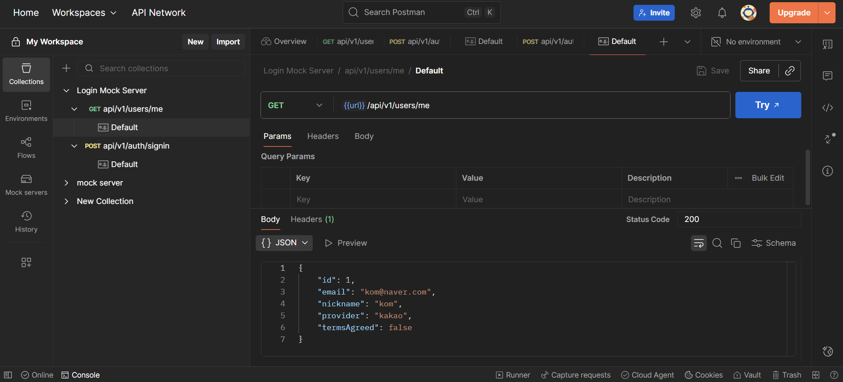This screenshot has width=843, height=382.
Task: Open the Schema option
Action: coord(774,243)
